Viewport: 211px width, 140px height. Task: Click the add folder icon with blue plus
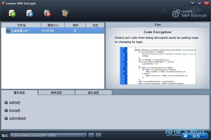tap(30, 13)
